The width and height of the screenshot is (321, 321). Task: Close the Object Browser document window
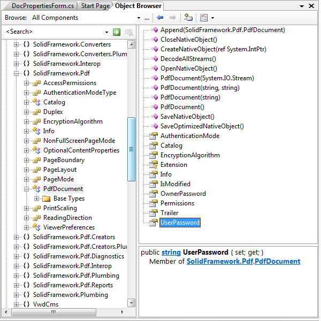point(311,6)
